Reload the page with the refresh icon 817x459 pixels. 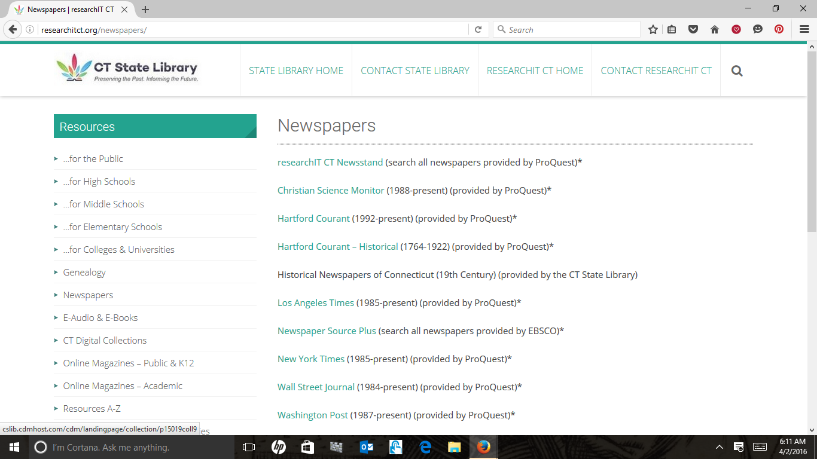tap(478, 30)
